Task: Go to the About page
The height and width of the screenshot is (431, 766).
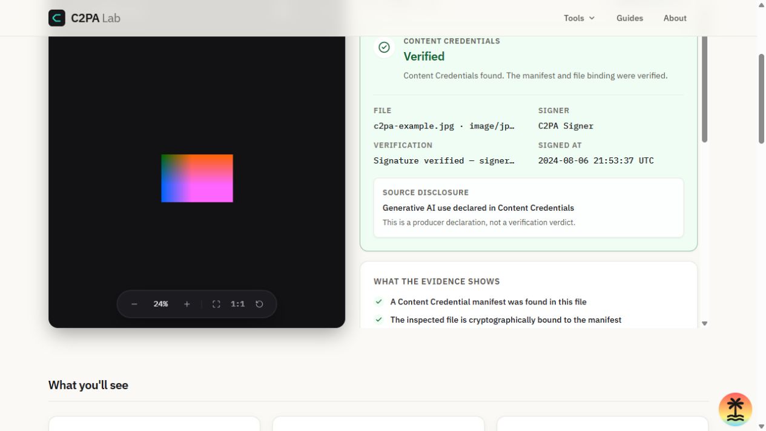Action: coord(675,18)
